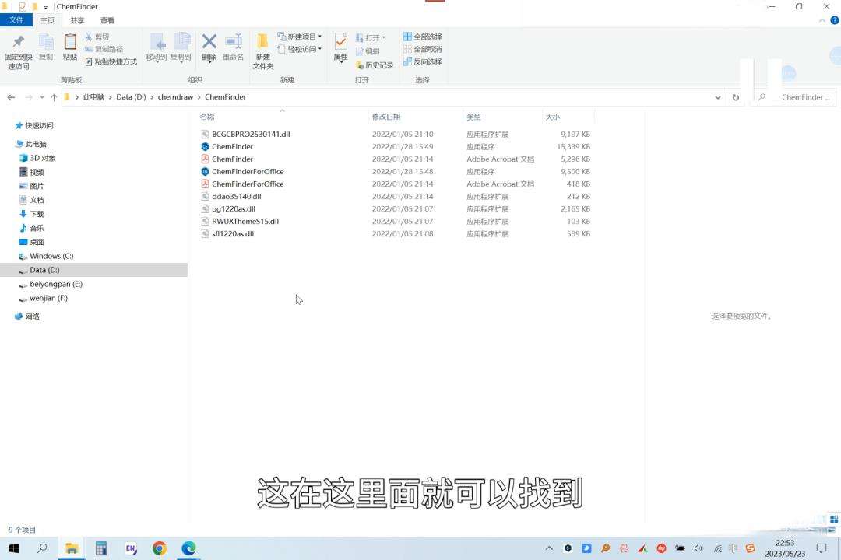The height and width of the screenshot is (560, 841).
Task: Open the Easy access dropdown
Action: tap(300, 49)
